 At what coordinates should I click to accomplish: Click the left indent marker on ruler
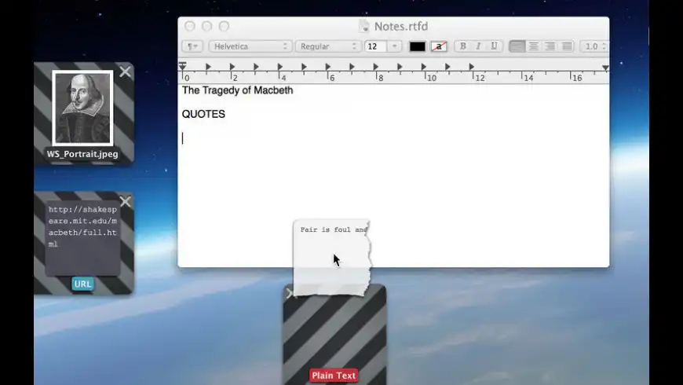tap(182, 66)
